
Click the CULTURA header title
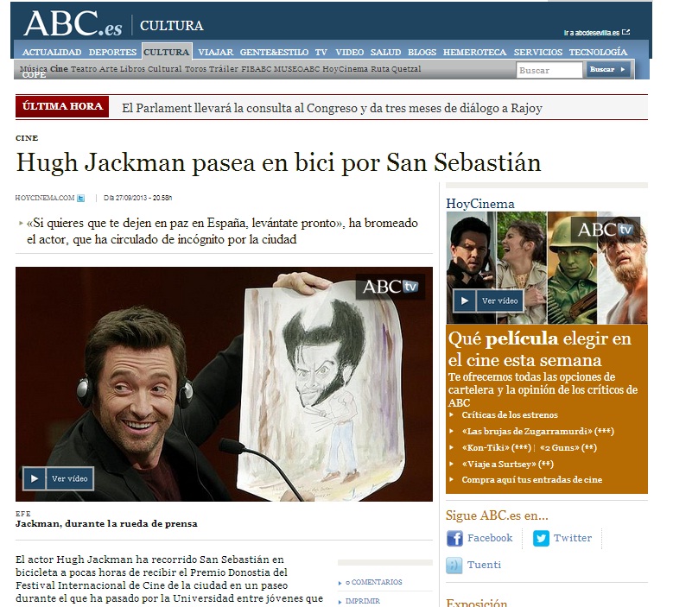(x=171, y=25)
